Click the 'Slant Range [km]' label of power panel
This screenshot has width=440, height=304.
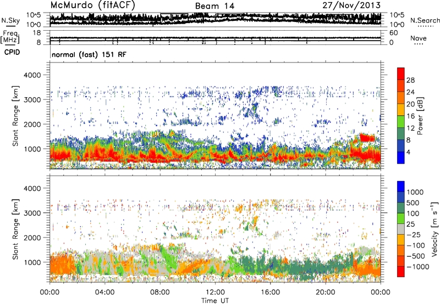pos(15,116)
